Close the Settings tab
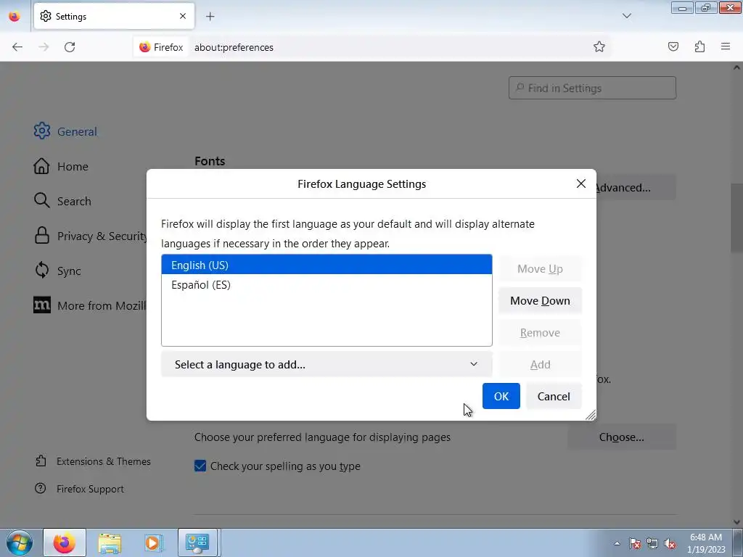This screenshot has height=557, width=743. click(x=182, y=16)
